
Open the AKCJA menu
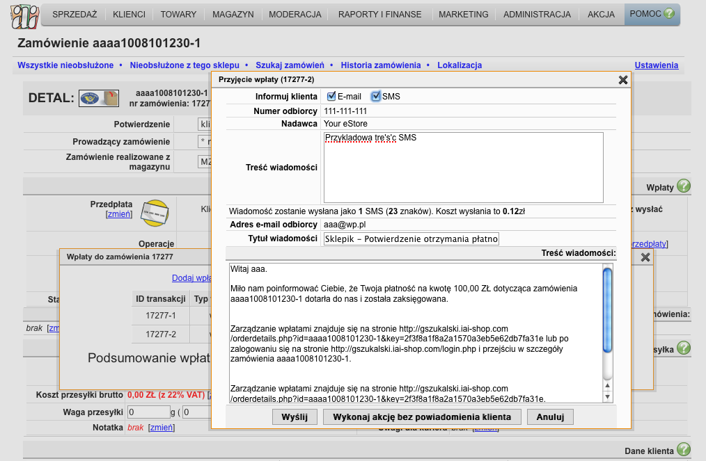[x=601, y=15]
